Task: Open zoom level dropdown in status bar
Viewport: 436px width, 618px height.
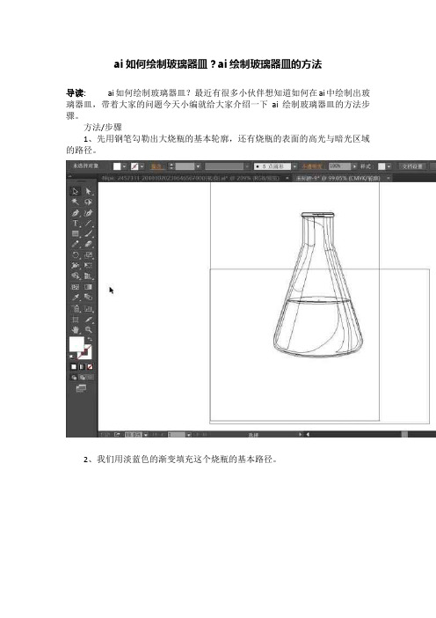Action: tap(146, 434)
